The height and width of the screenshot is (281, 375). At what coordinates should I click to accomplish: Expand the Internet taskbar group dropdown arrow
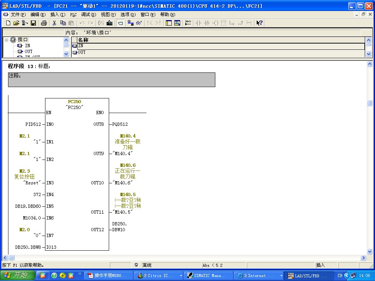click(281, 276)
